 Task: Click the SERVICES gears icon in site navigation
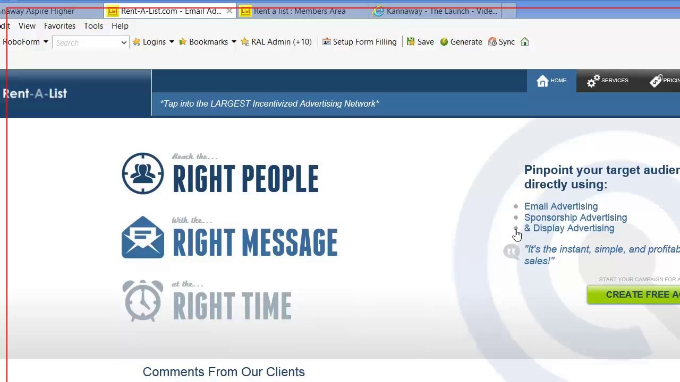pos(593,81)
